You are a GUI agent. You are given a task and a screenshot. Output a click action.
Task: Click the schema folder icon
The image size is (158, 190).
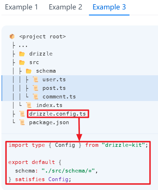[29, 71]
